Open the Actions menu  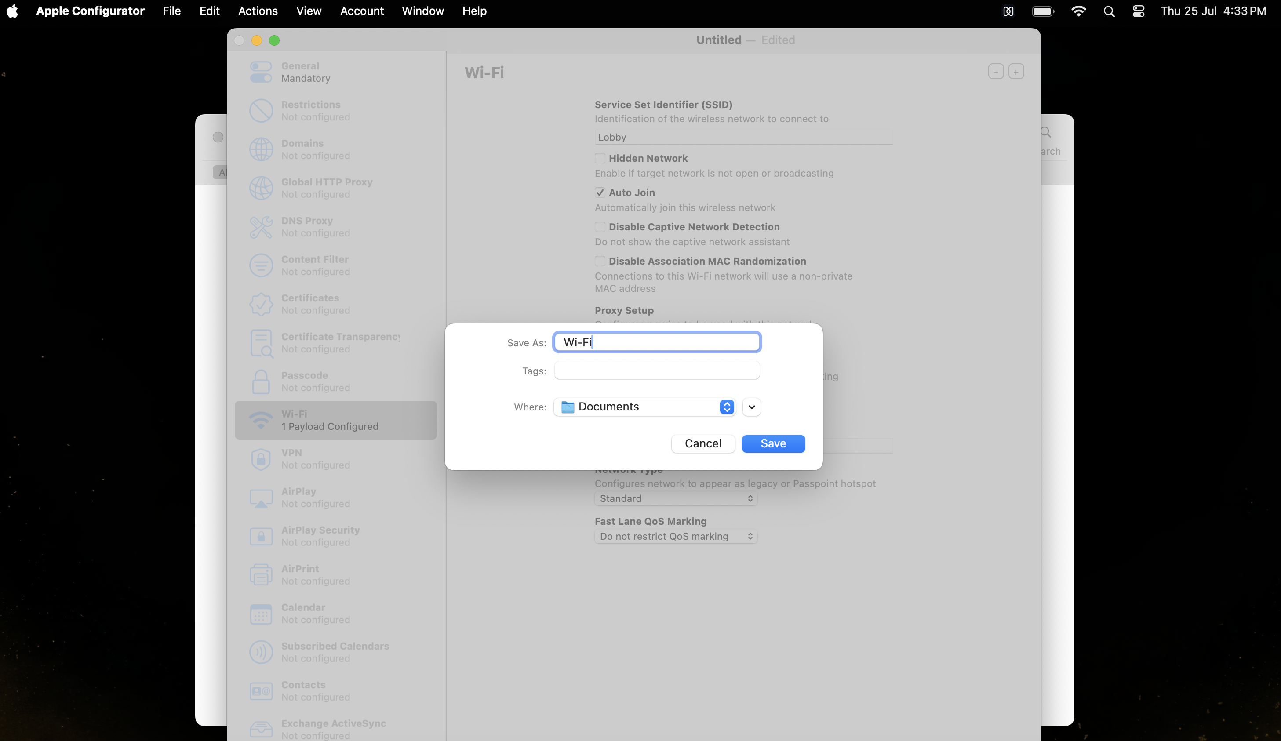(x=258, y=11)
